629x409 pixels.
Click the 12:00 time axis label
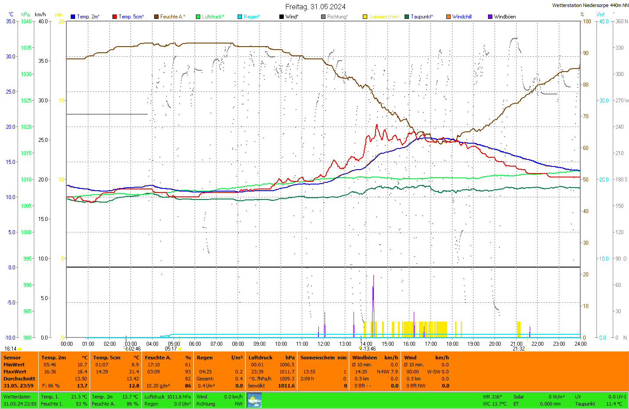[x=324, y=344]
